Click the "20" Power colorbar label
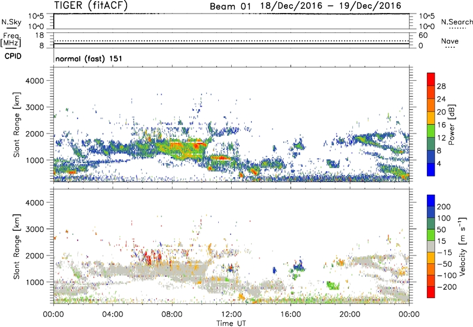The image size is (473, 327). point(441,112)
